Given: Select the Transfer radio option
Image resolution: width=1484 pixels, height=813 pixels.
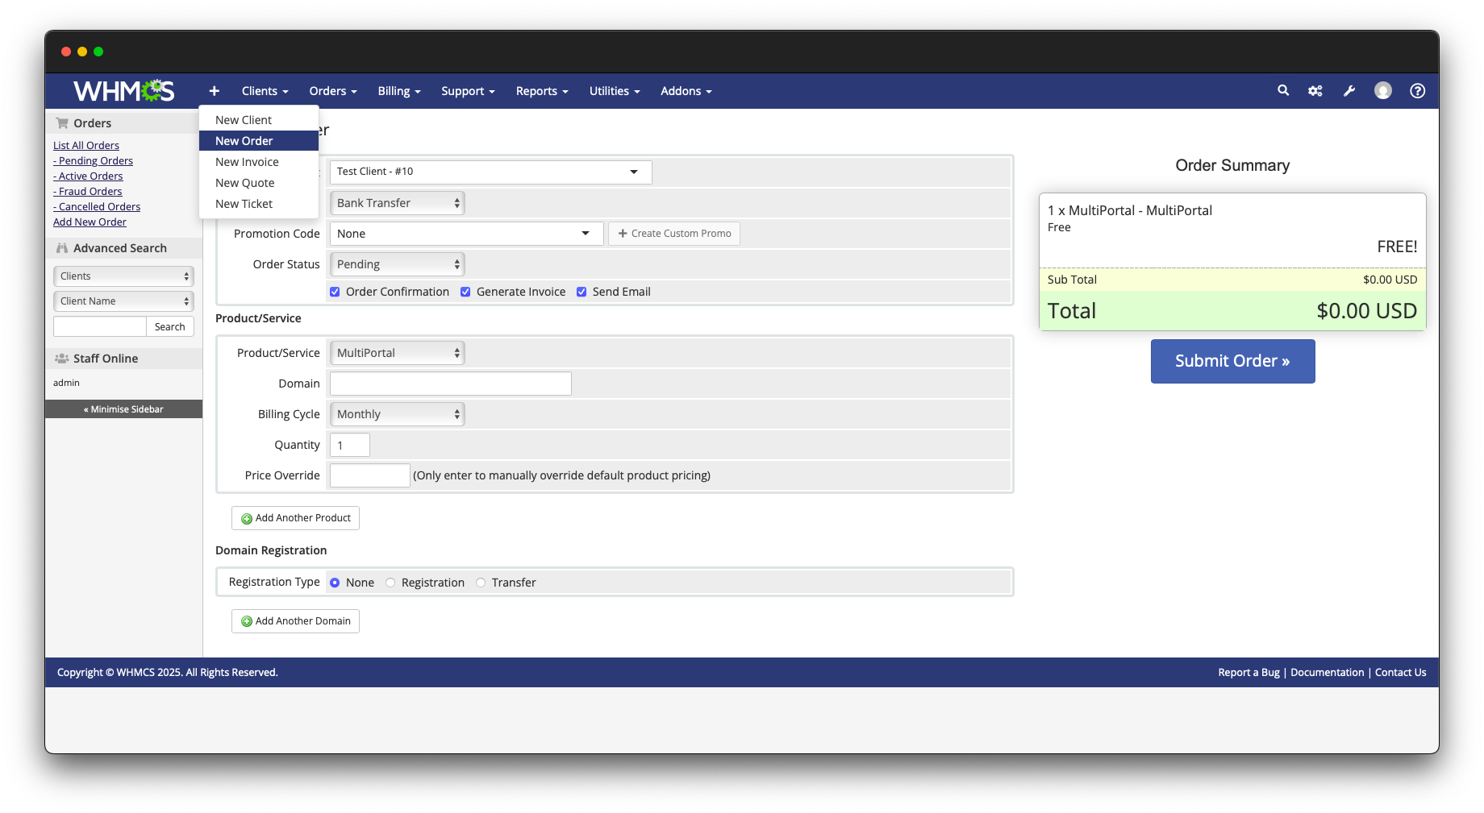Looking at the screenshot, I should [481, 583].
